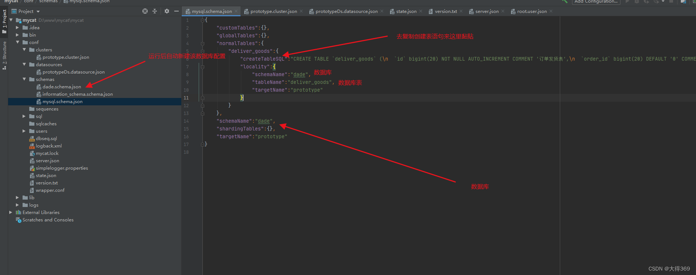696x275 pixels.
Task: Click the Add Configuration button
Action: 596,1
